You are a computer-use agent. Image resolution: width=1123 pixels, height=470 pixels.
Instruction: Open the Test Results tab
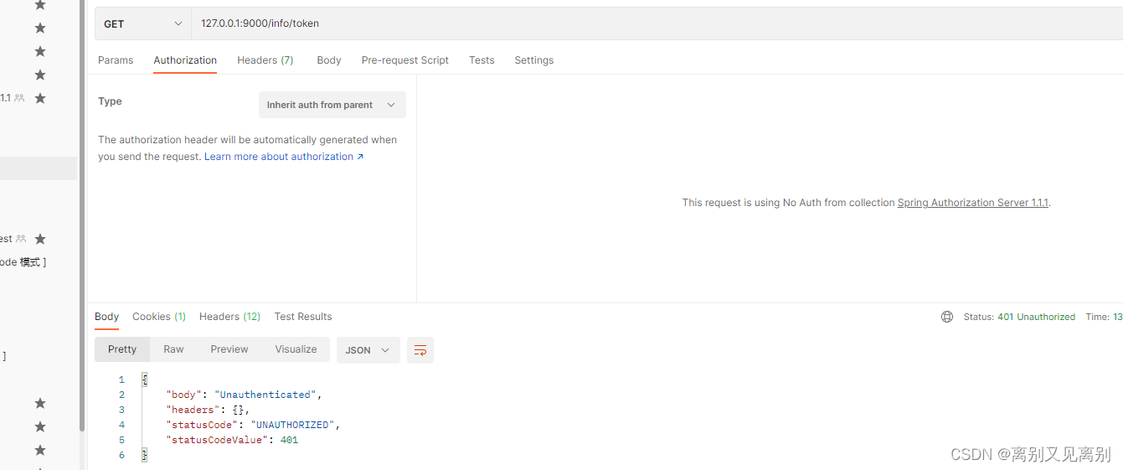tap(303, 317)
